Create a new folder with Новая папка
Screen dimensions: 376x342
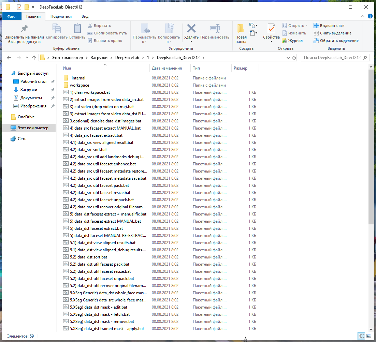pos(241,33)
